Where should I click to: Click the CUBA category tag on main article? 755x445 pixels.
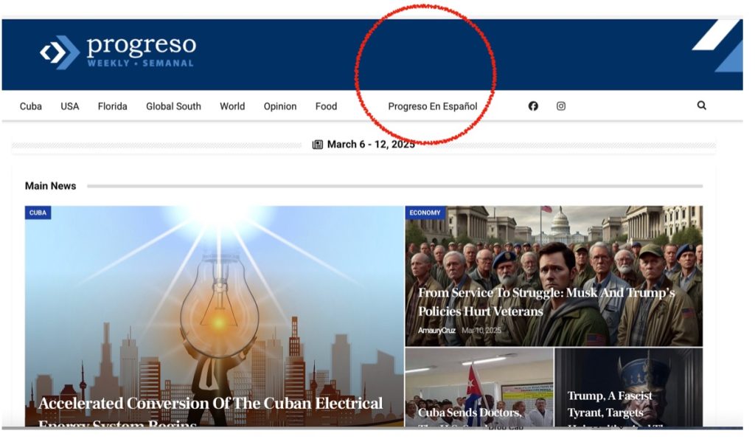(x=38, y=213)
